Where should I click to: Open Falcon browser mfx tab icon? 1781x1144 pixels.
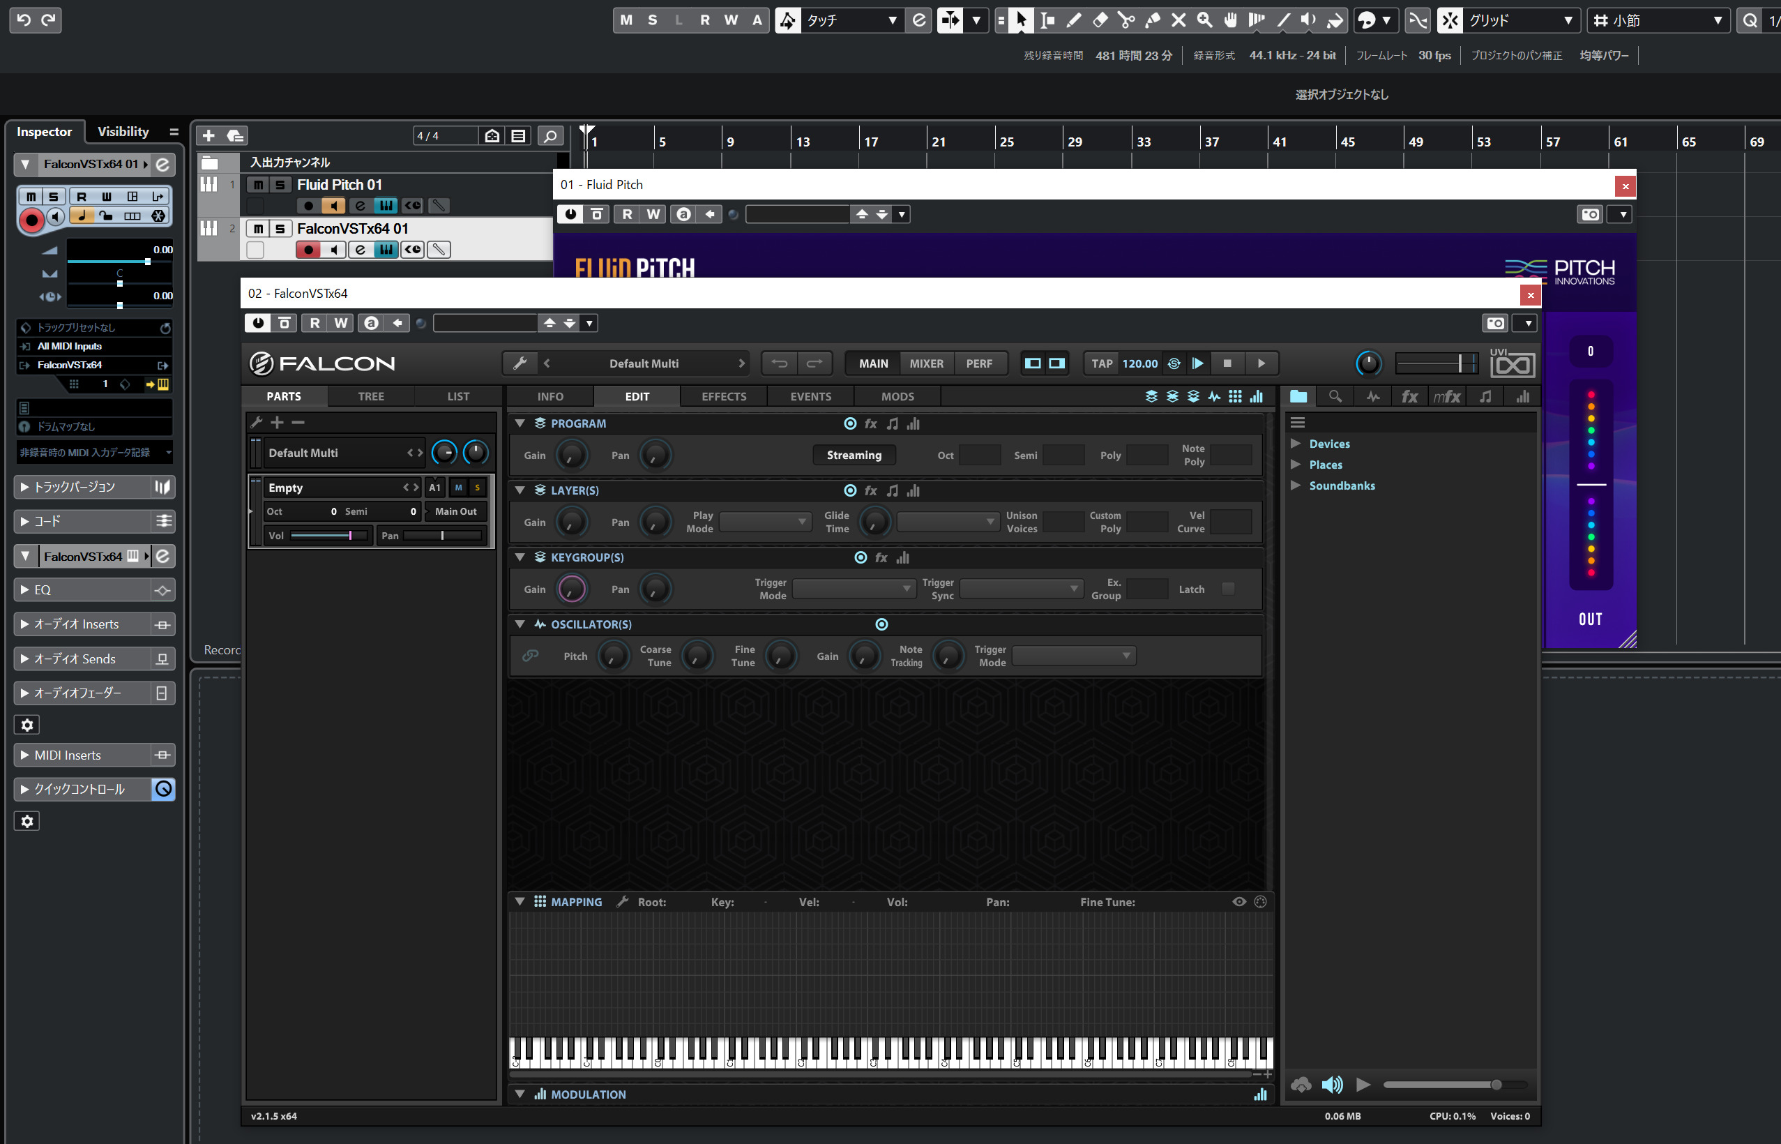point(1446,397)
